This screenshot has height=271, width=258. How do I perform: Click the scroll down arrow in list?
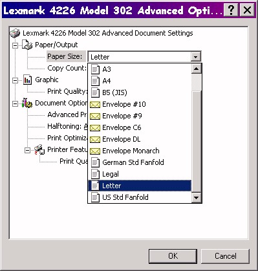pyautogui.click(x=196, y=197)
